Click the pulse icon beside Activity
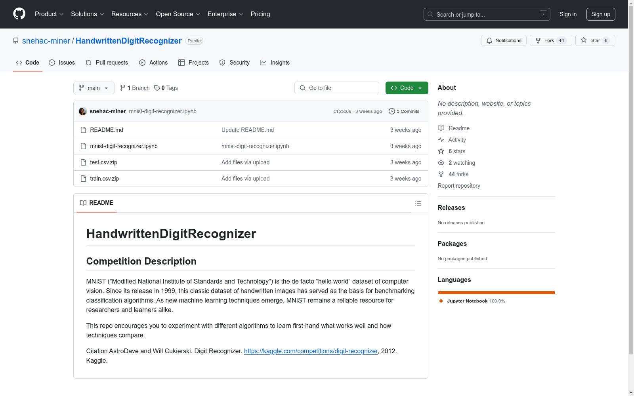This screenshot has width=634, height=396. [441, 140]
